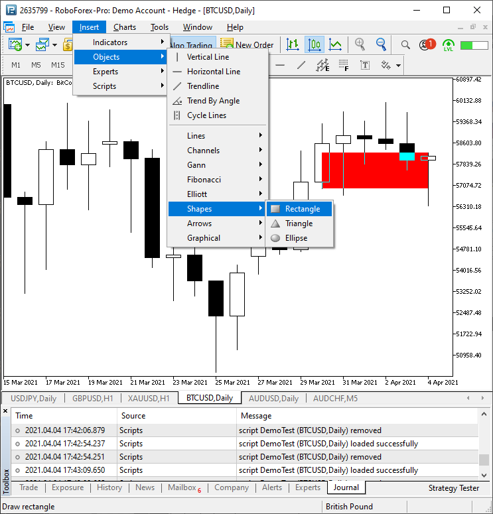Expand the shapes toolbar dropdown arrow
The height and width of the screenshot is (514, 493).
398,66
